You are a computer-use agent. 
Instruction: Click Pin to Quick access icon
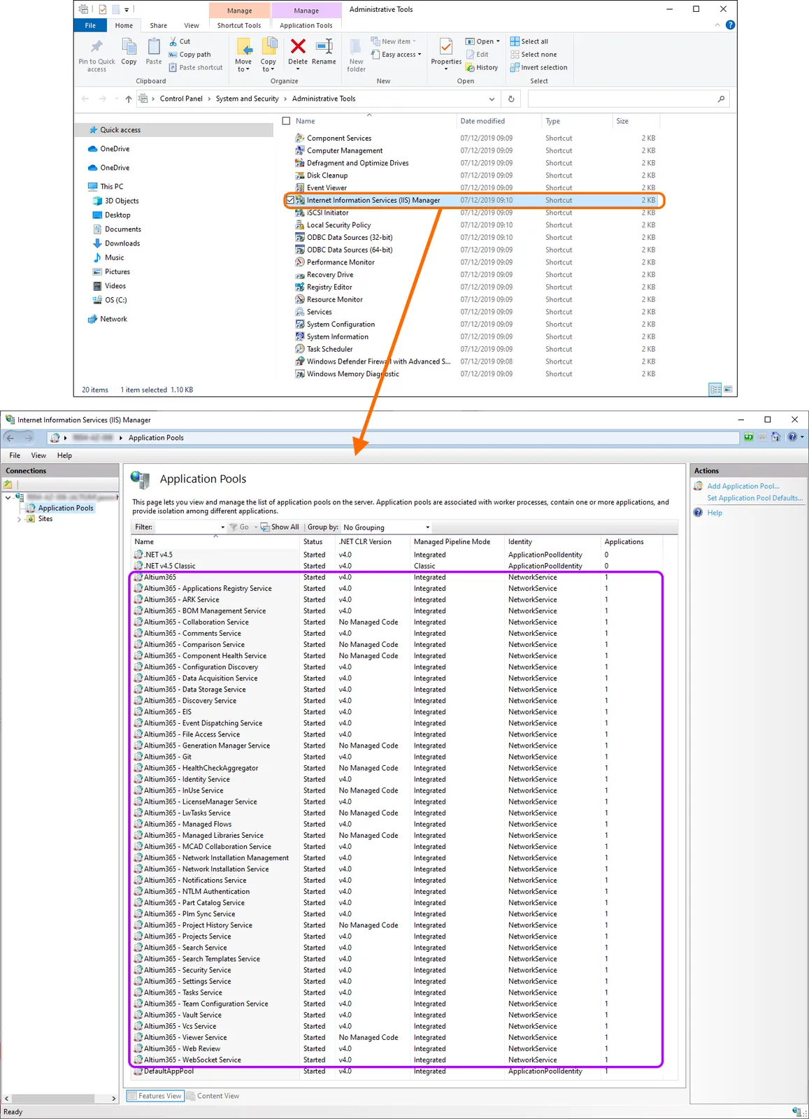pyautogui.click(x=96, y=48)
